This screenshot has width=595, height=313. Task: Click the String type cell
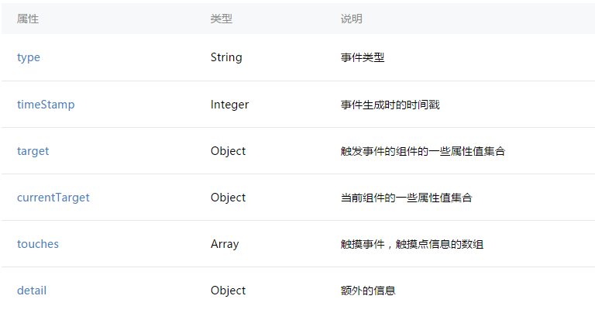[x=226, y=57]
